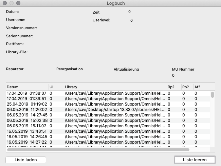Click the UL column header
Viewport: 221px width, 166px height.
55,87
